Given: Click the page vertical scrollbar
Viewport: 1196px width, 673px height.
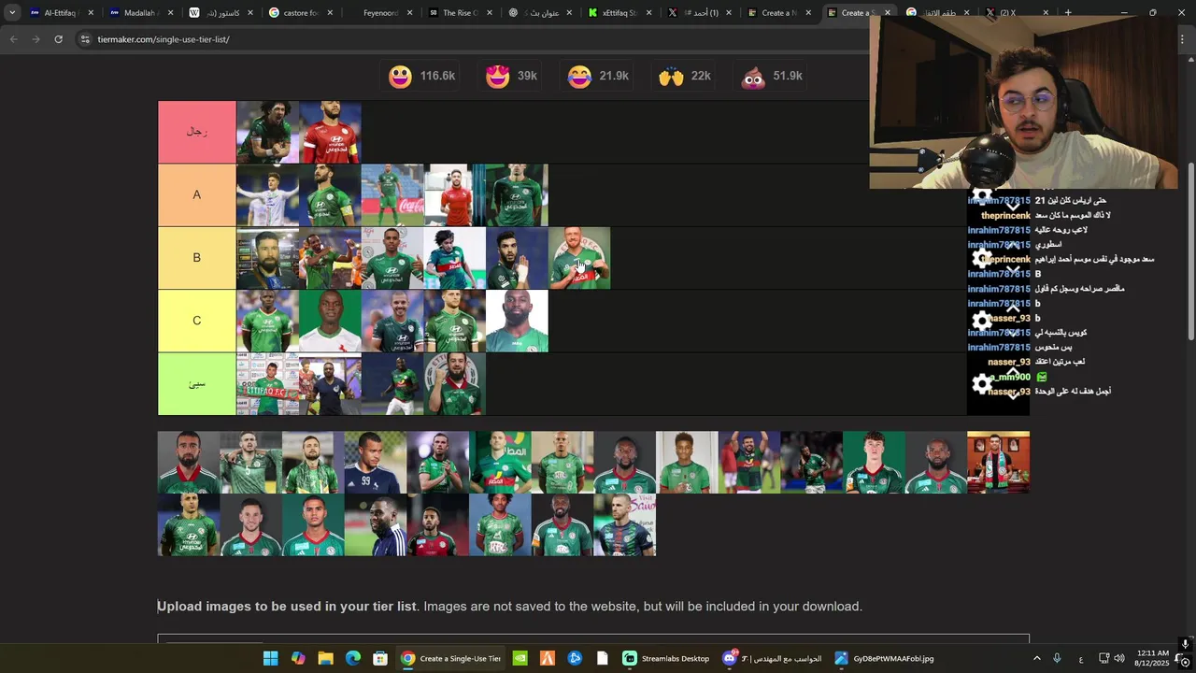Looking at the screenshot, I should [x=1189, y=252].
